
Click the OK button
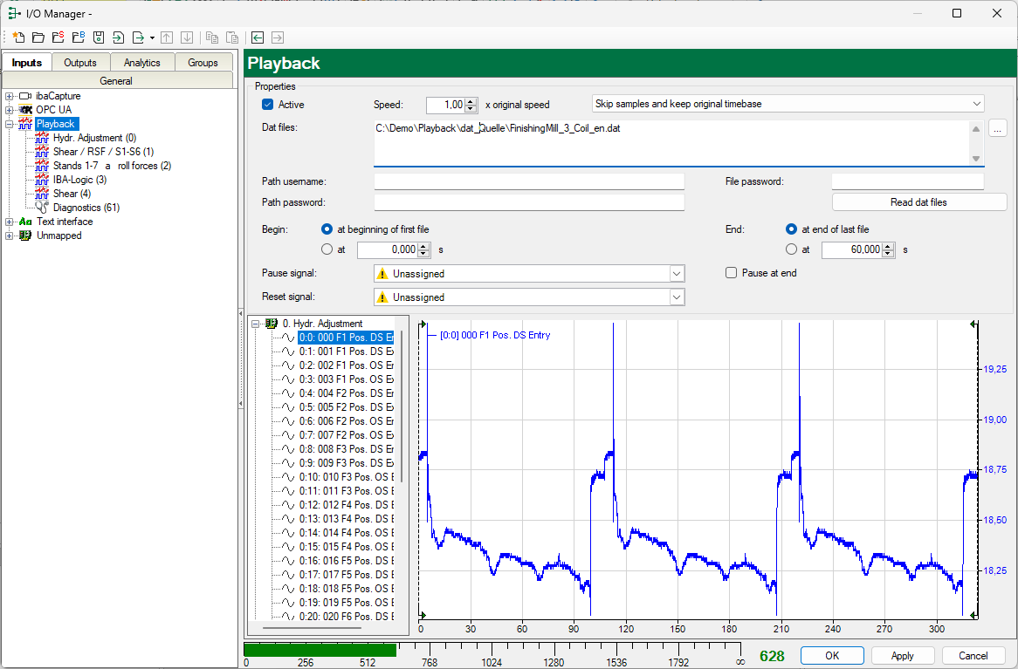[x=832, y=655]
